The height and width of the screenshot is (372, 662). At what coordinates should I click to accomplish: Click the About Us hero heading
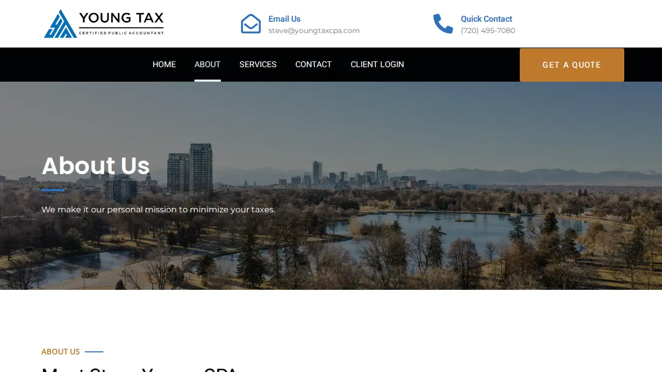96,166
